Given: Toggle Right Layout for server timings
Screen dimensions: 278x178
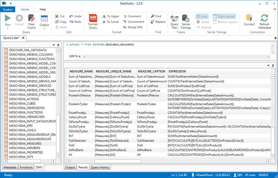Looking at the screenshot, I should [x=224, y=17].
